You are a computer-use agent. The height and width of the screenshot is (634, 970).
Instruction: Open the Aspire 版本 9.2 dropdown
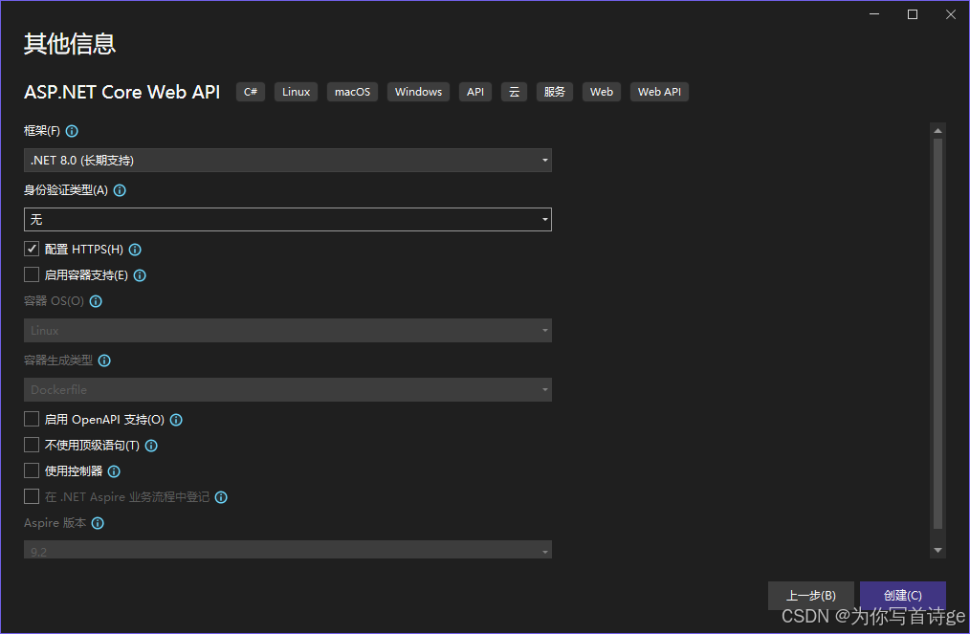coord(288,550)
